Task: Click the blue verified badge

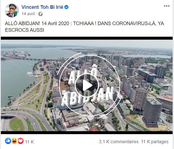Action: point(67,7)
